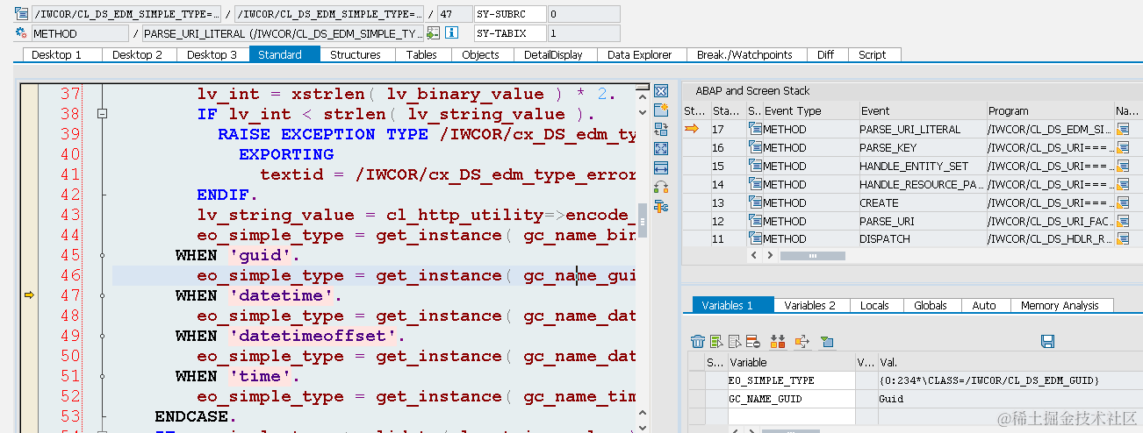Click the program icon at top-left of header
The height and width of the screenshot is (433, 1143).
[x=21, y=14]
